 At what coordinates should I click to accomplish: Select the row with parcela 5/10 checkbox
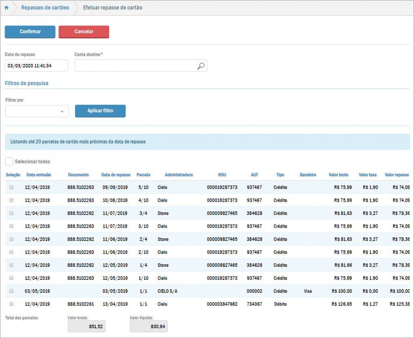(11, 187)
